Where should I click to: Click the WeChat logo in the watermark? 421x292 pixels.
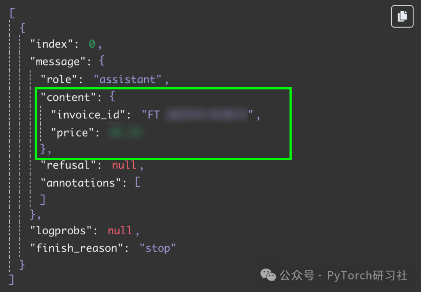268,275
